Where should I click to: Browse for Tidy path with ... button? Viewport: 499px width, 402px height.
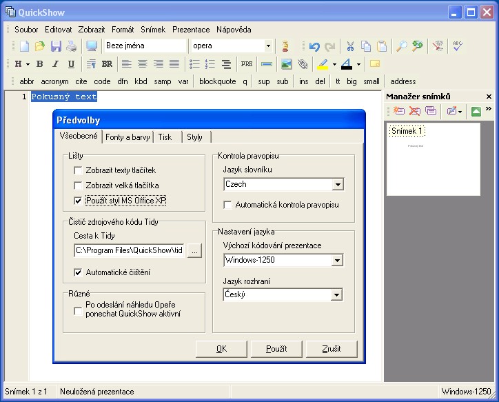pyautogui.click(x=195, y=251)
